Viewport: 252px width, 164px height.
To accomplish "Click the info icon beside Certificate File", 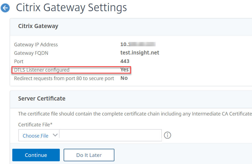I will 167,135.
